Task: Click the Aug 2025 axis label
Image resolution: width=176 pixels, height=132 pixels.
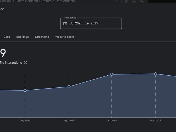Action: tap(25, 120)
